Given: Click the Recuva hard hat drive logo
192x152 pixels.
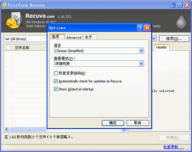Looking at the screenshot, I should [14, 20].
